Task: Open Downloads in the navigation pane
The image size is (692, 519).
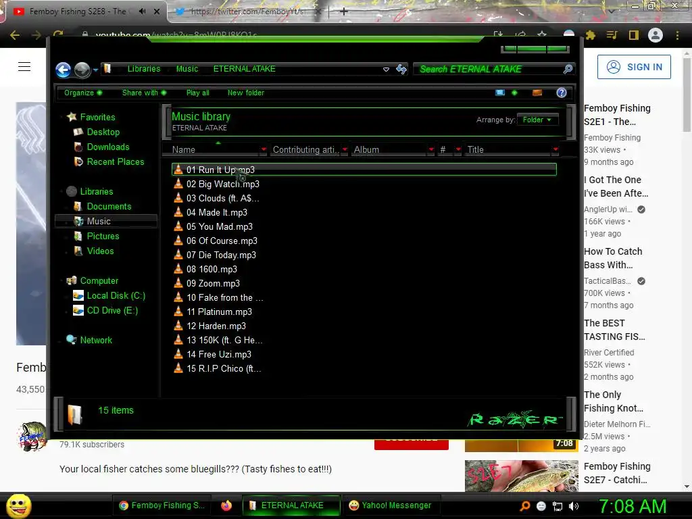Action: (108, 147)
